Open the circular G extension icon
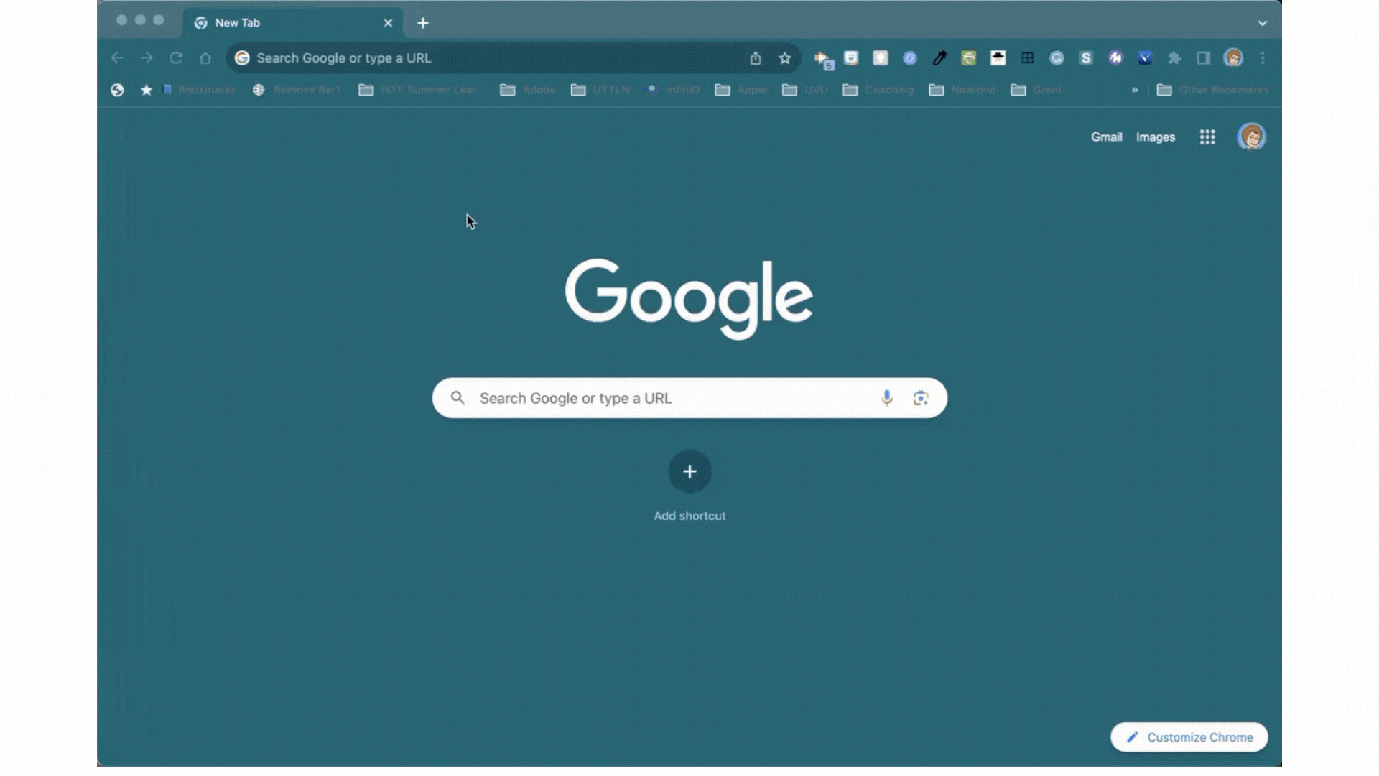Image resolution: width=1379 pixels, height=776 pixels. 1057,58
